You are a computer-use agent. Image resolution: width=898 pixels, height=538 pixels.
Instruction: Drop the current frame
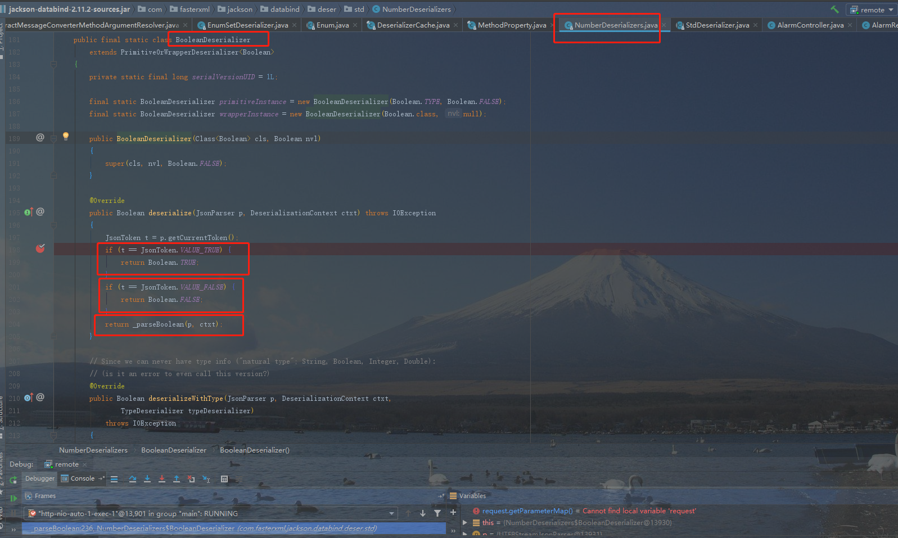[x=191, y=479]
